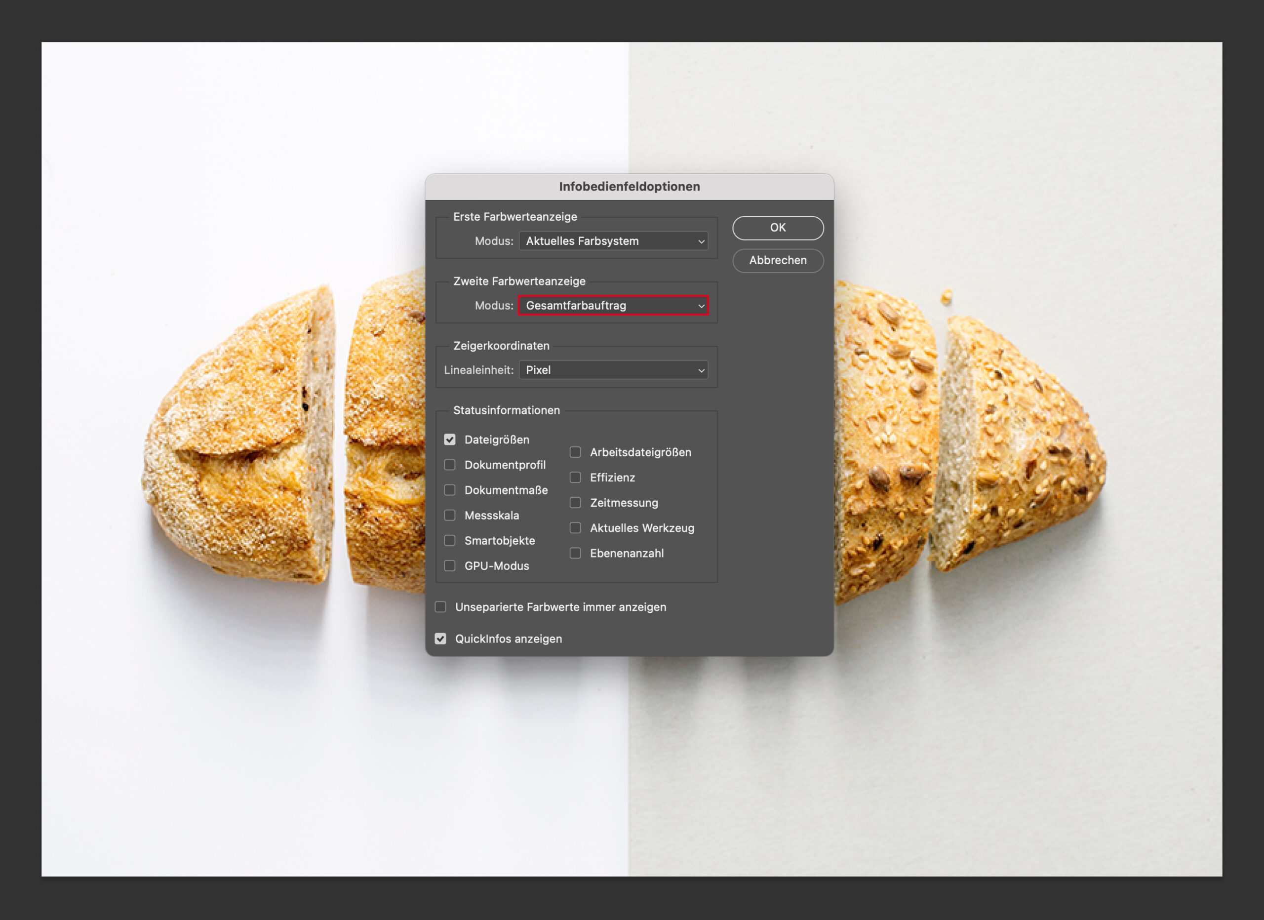Enable the Effizienz checkbox
Viewport: 1264px width, 920px height.
click(x=575, y=478)
